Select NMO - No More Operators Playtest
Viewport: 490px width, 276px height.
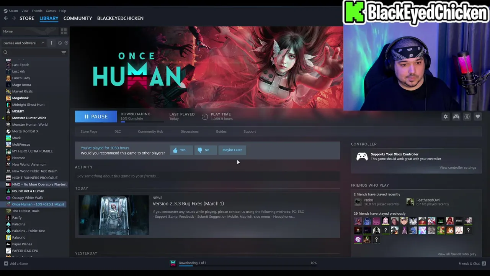[x=39, y=184]
